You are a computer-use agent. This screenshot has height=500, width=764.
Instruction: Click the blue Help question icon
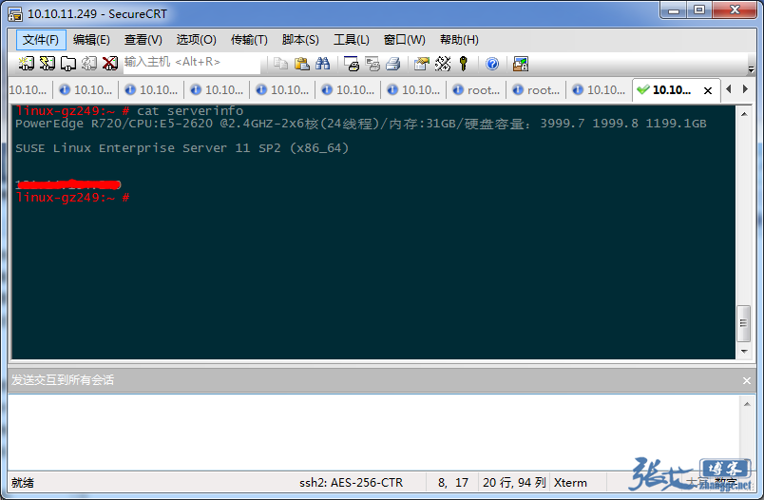[x=492, y=64]
